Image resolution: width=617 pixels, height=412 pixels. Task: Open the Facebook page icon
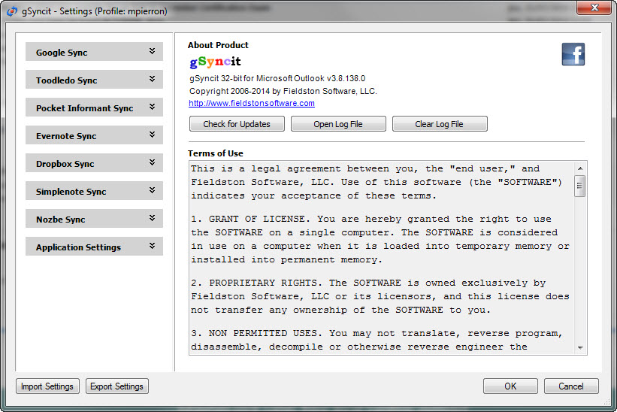[573, 54]
